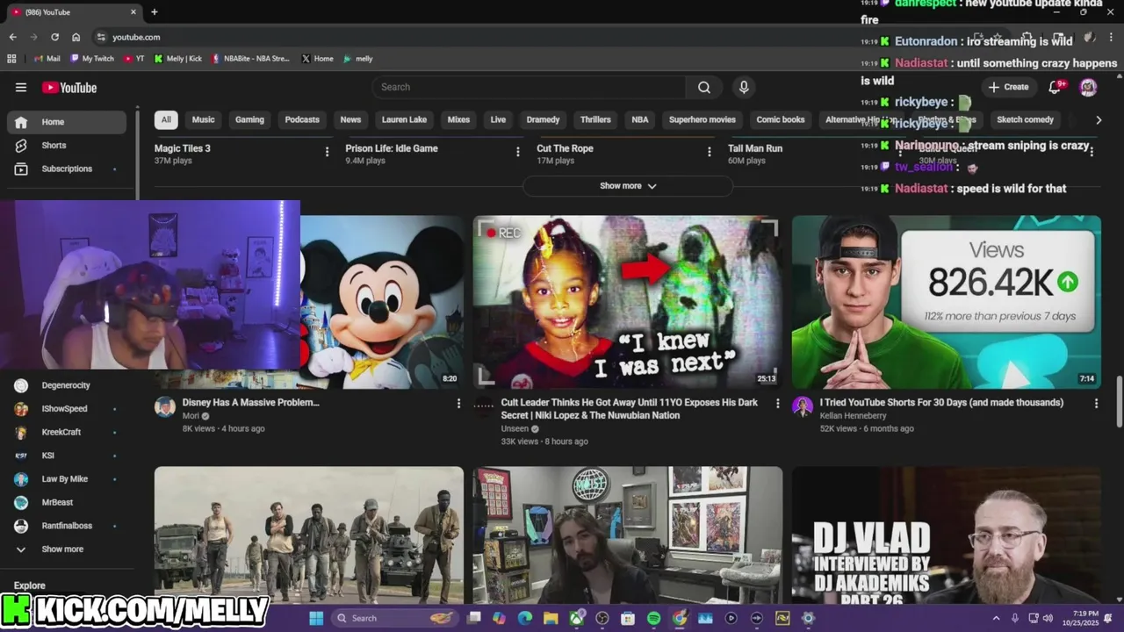Open more options for Magic Tiles 3
Screen dimensions: 1124x632
[328, 152]
